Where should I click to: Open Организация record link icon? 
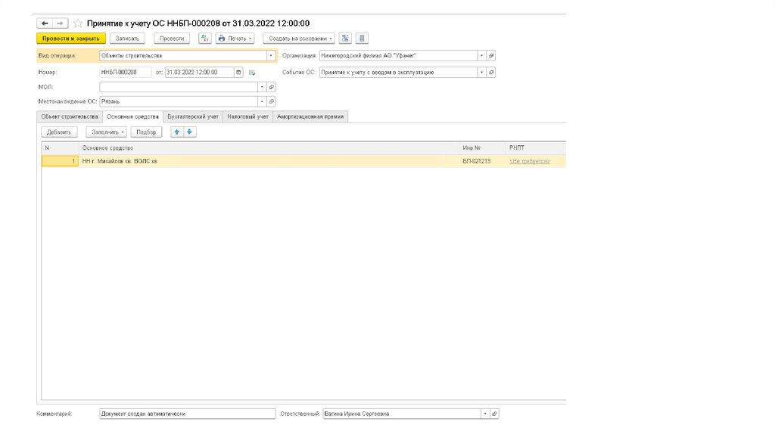(x=491, y=55)
